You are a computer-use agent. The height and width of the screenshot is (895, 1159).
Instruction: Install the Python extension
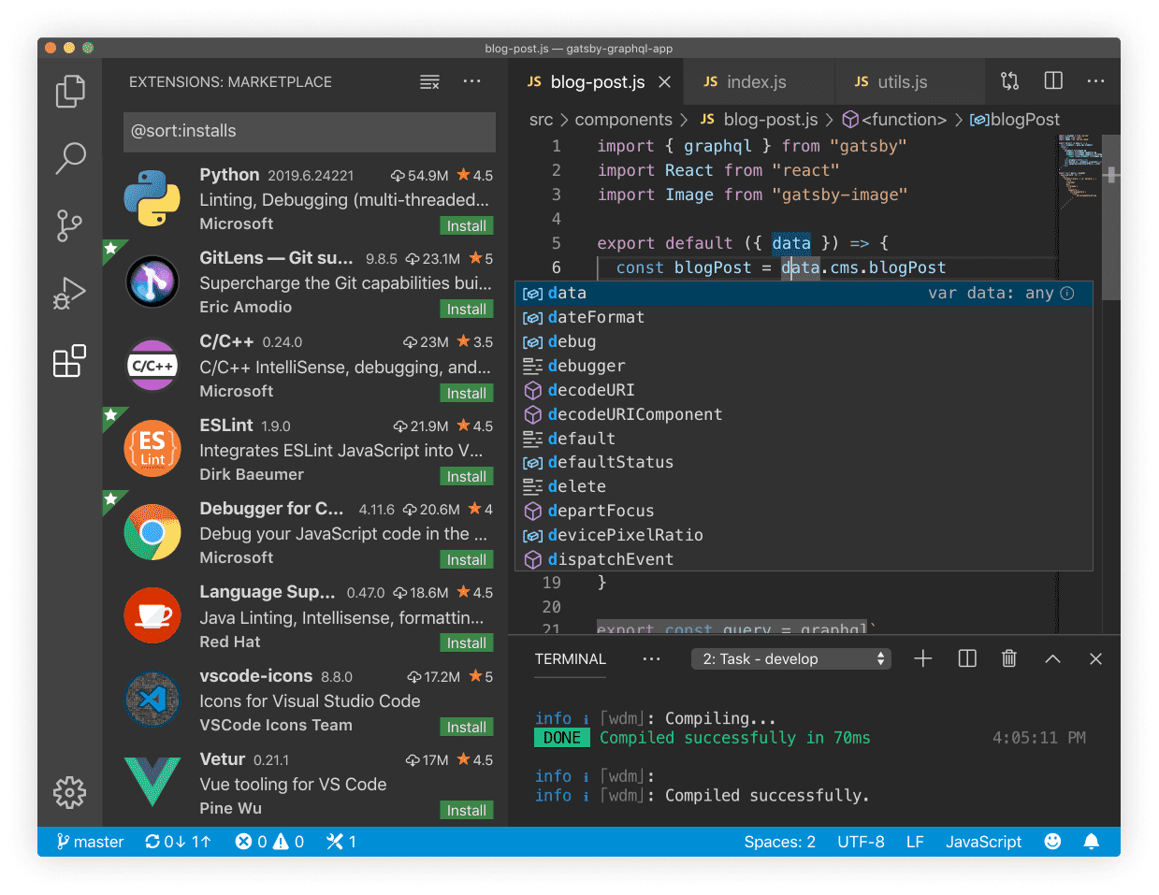click(466, 225)
